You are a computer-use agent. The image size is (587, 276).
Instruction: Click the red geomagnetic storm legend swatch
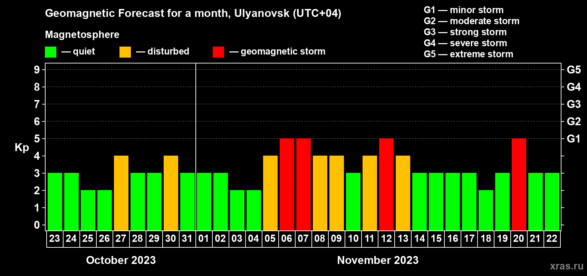click(x=218, y=52)
